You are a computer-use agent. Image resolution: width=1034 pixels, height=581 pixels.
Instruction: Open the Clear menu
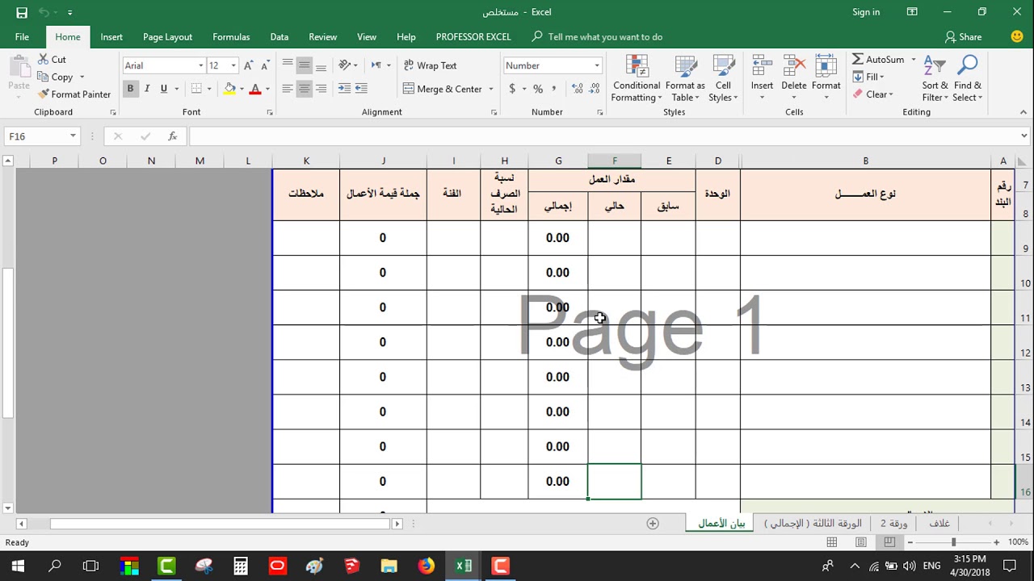(872, 94)
